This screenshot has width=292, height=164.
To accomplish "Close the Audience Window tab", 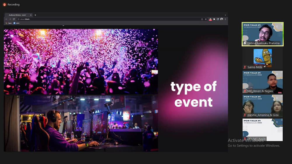I will pos(31,15).
